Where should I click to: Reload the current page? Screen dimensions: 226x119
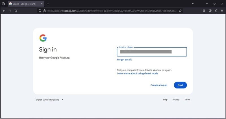(x=16, y=11)
